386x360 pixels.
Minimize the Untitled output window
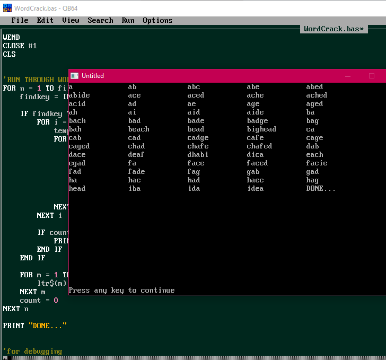[x=347, y=76]
